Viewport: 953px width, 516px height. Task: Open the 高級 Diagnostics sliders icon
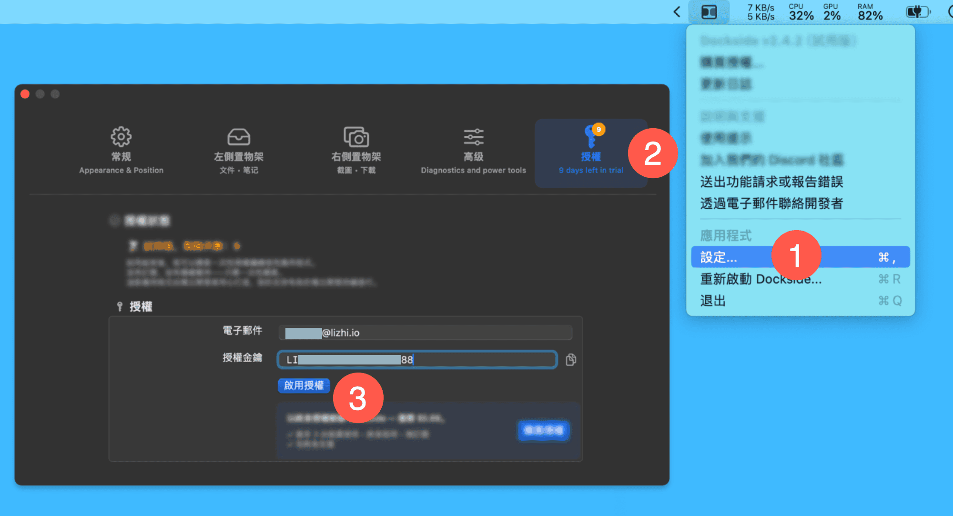(x=473, y=137)
